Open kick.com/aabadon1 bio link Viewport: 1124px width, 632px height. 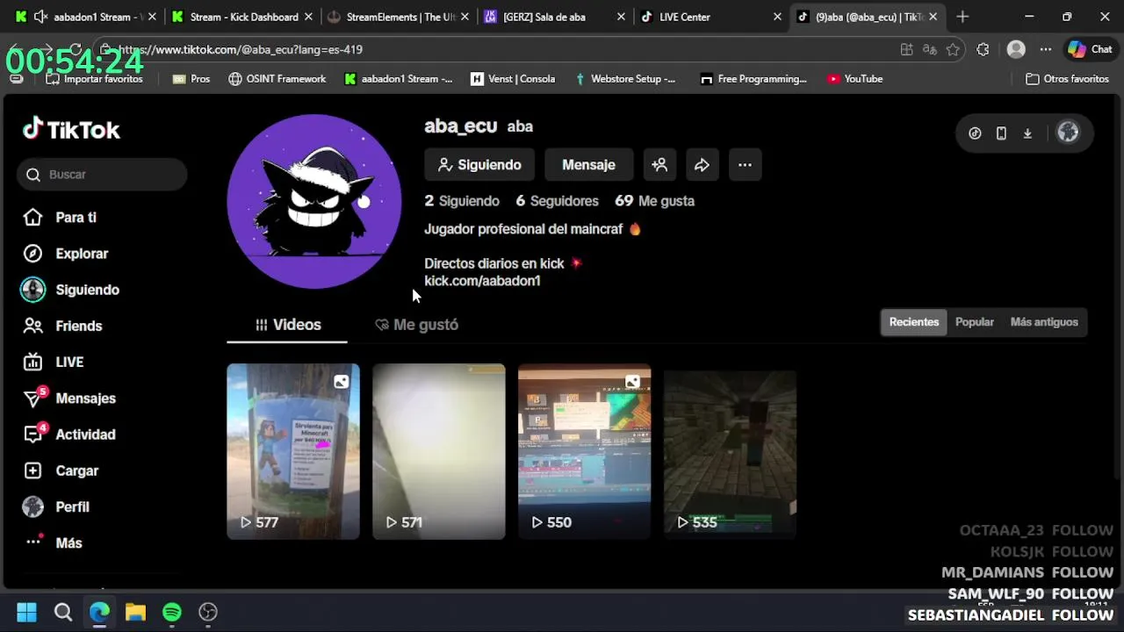pyautogui.click(x=482, y=281)
